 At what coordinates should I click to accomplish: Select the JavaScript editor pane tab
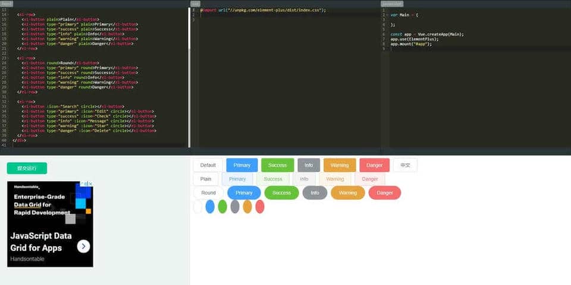pos(392,4)
